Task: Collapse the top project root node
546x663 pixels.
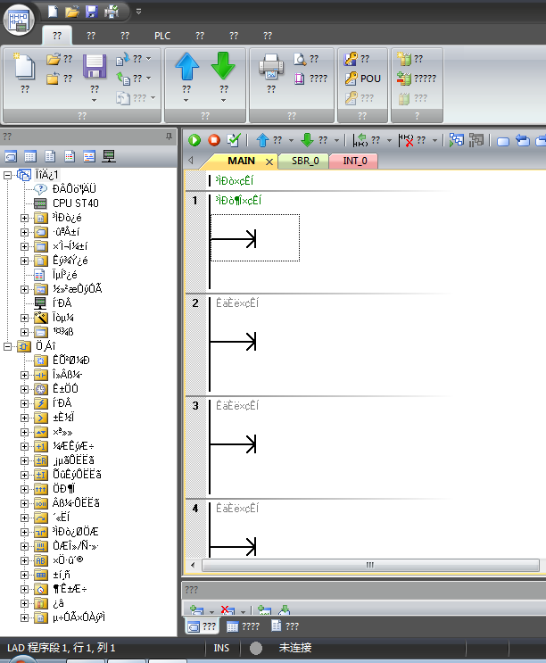Action: [9, 175]
